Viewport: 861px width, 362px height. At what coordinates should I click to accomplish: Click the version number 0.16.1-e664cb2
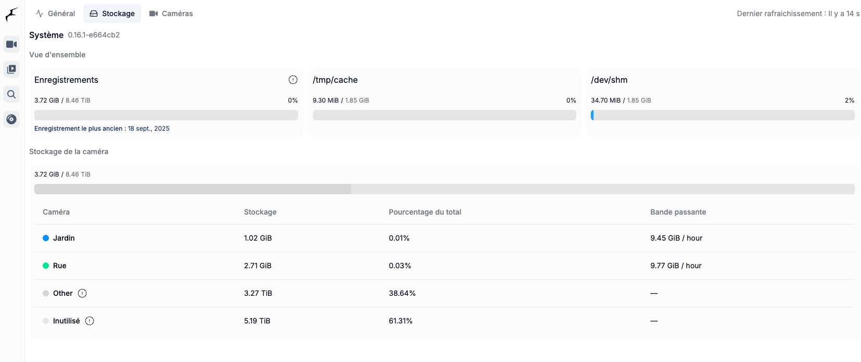click(x=94, y=35)
